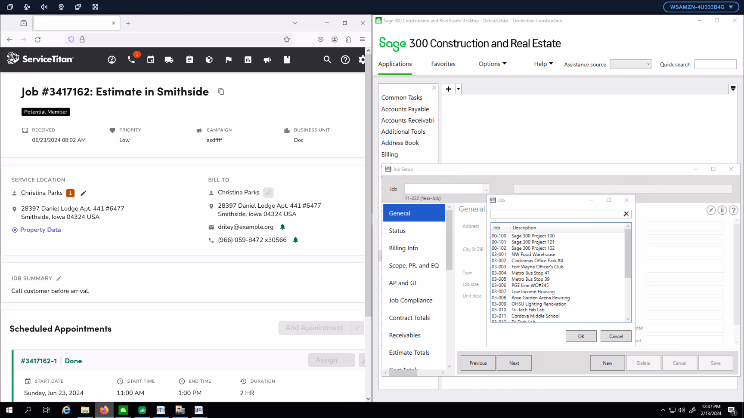Open the clipboard invoice icon in ServiceTitan
This screenshot has width=744, height=418.
[189, 60]
